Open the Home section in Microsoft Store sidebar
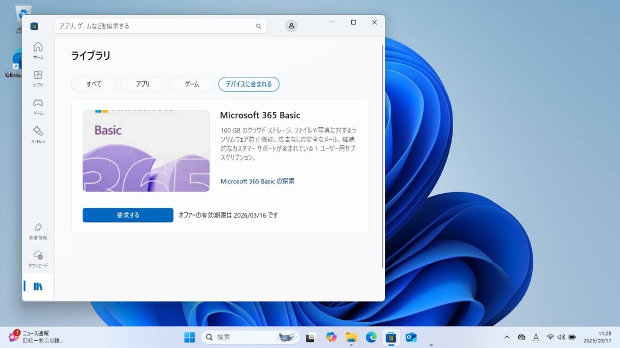This screenshot has width=620, height=348. (x=38, y=49)
